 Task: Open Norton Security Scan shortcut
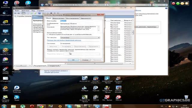5,52
